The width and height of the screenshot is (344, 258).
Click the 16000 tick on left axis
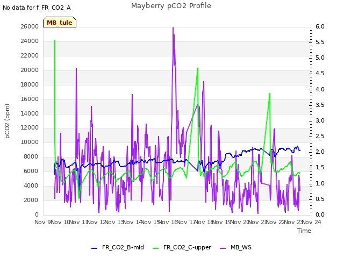30,99
